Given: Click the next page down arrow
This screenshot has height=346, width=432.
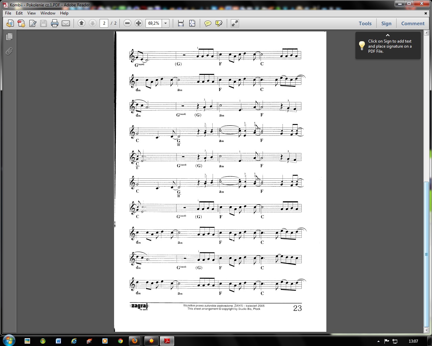Looking at the screenshot, I should (x=92, y=23).
